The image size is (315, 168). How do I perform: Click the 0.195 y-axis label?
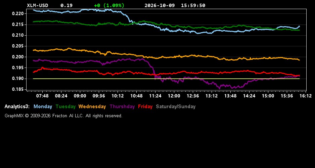18,68
